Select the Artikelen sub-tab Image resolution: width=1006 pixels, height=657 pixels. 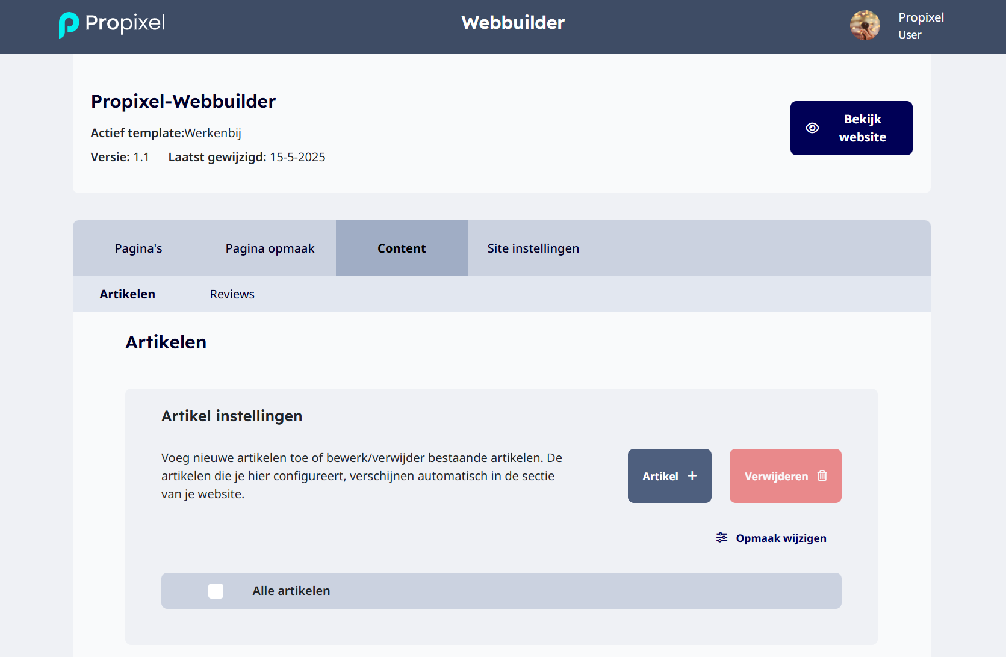tap(128, 294)
